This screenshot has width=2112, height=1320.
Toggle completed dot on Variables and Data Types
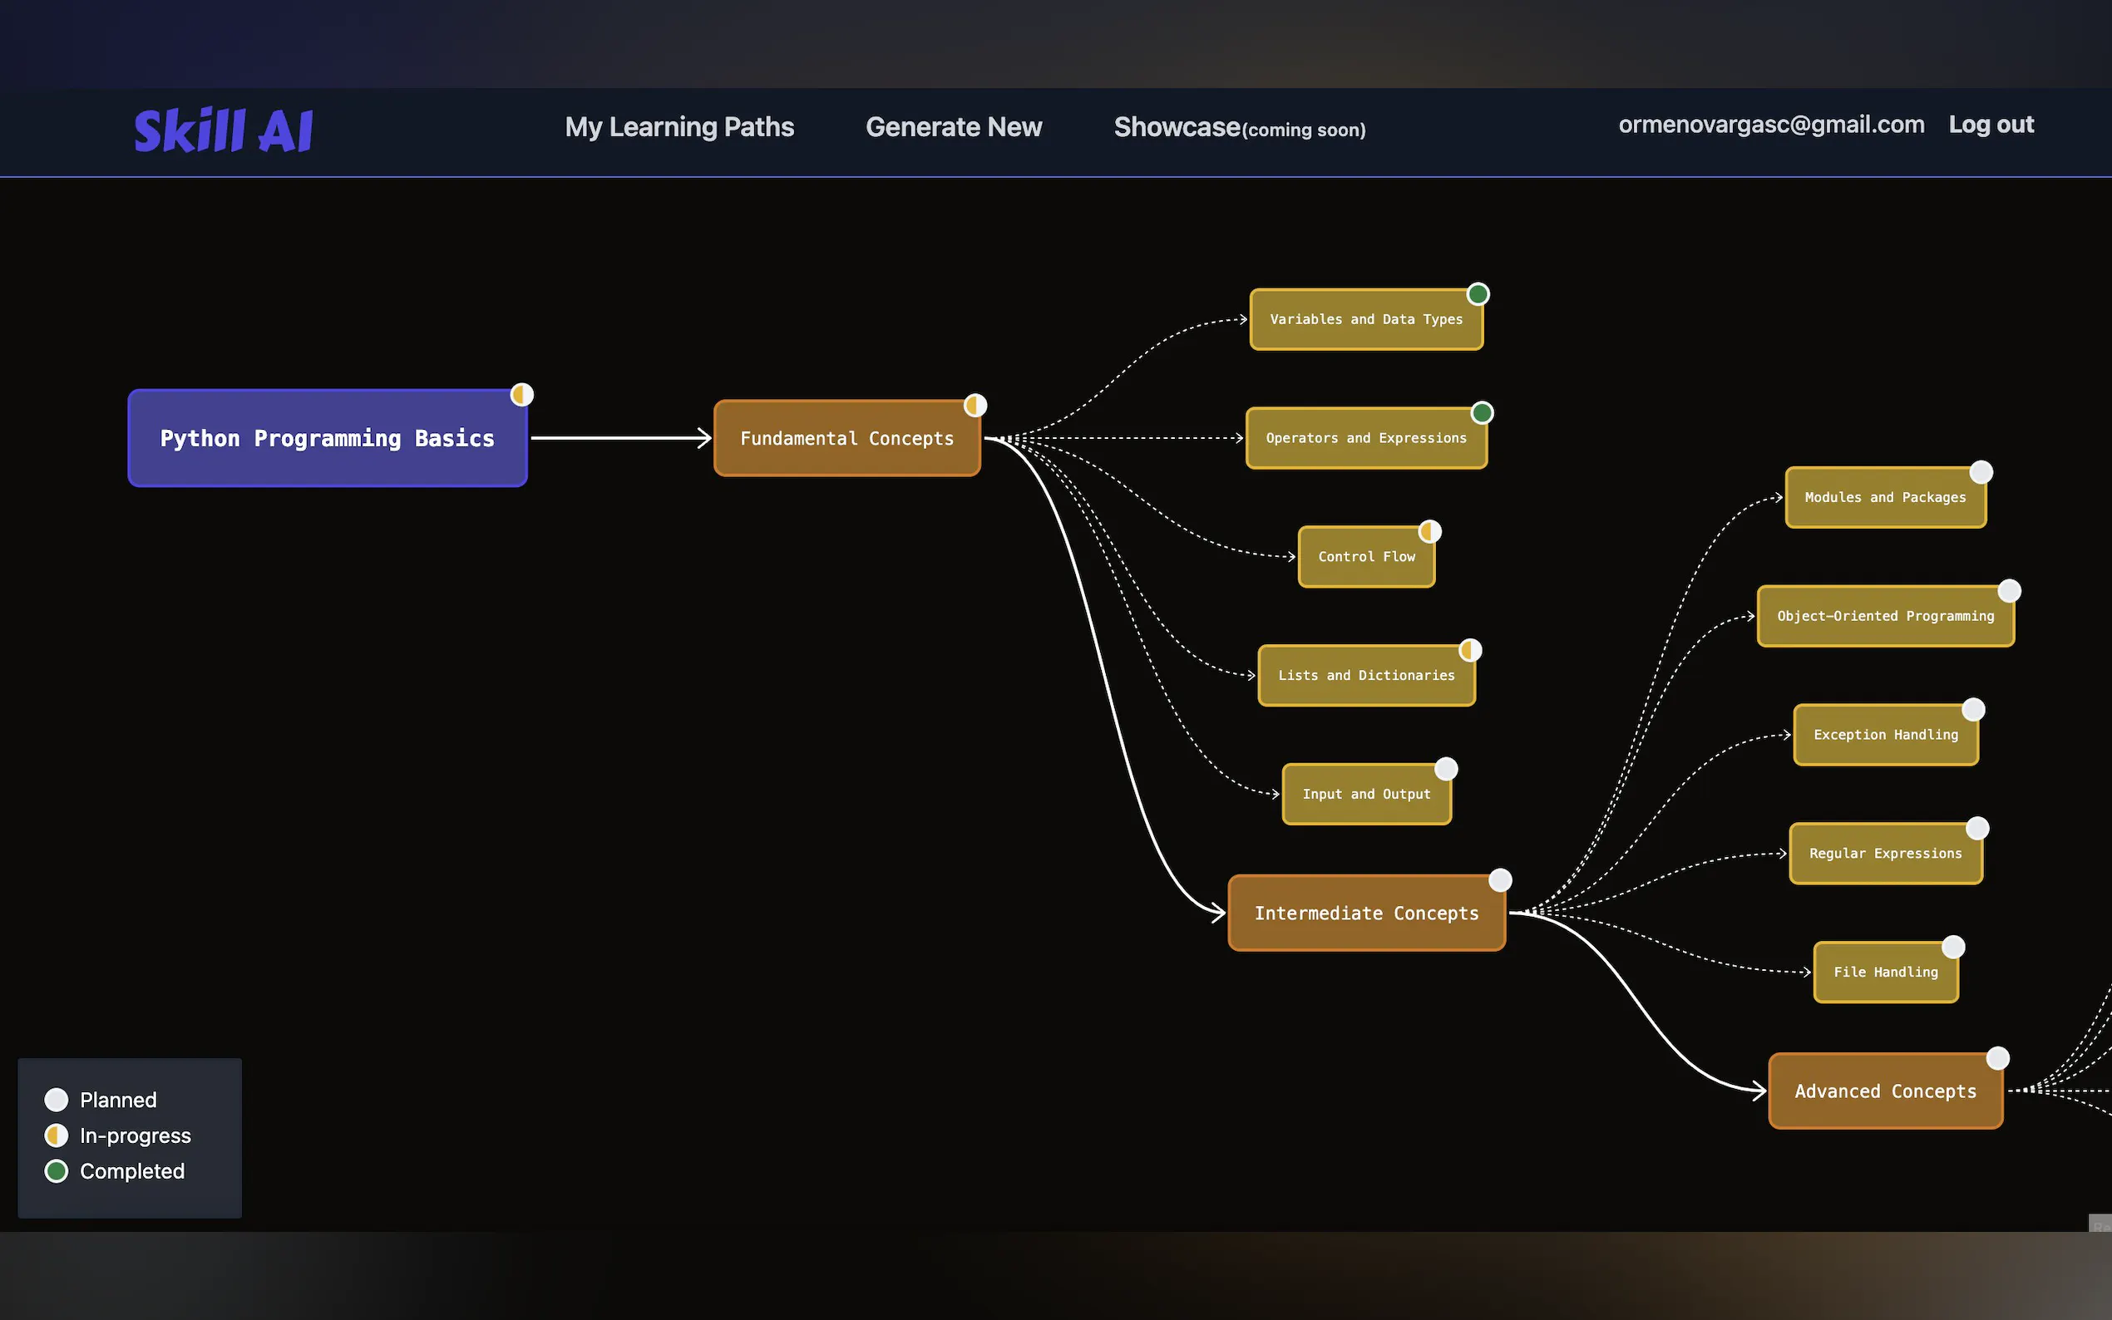[x=1478, y=294]
